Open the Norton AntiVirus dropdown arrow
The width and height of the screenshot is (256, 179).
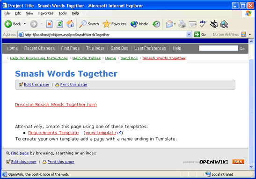[x=250, y=35]
